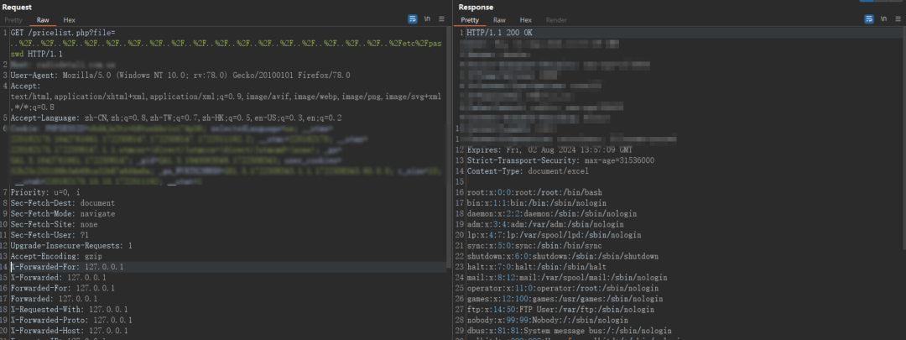
Task: Click the bin:x:1:1 passwd entry
Action: [535, 203]
